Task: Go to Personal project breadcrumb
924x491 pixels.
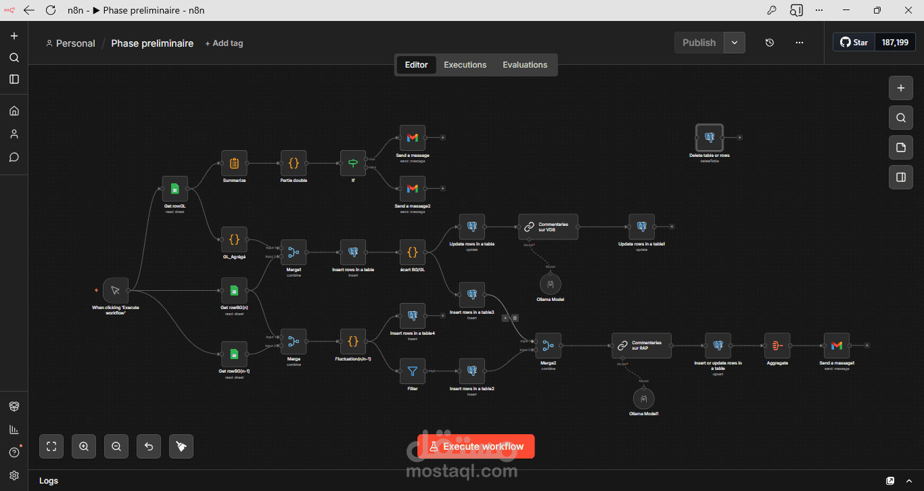Action: tap(70, 43)
